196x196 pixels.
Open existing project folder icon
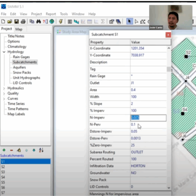point(9,22)
